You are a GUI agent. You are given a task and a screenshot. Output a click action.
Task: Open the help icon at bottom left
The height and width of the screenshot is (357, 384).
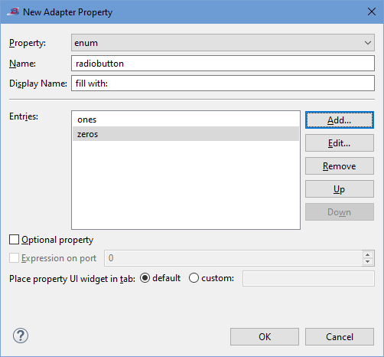click(x=21, y=336)
